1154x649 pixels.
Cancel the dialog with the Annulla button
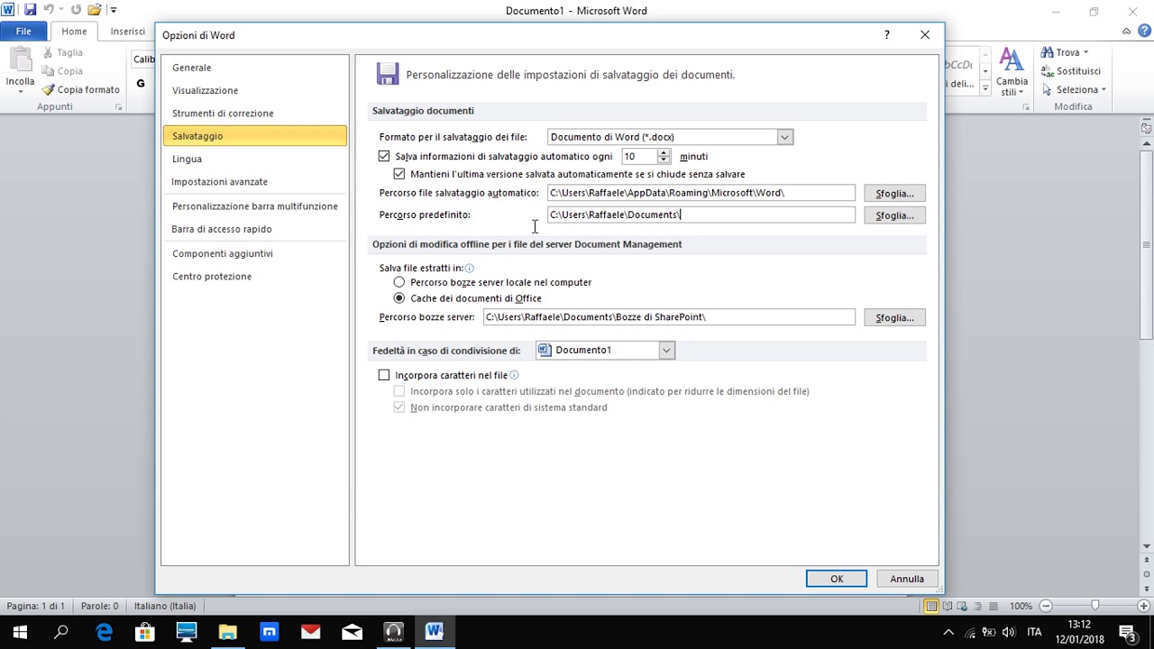click(907, 579)
